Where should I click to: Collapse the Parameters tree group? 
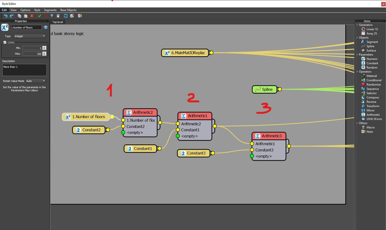click(x=357, y=55)
